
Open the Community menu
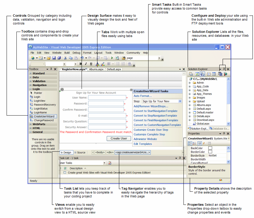(x=133, y=53)
